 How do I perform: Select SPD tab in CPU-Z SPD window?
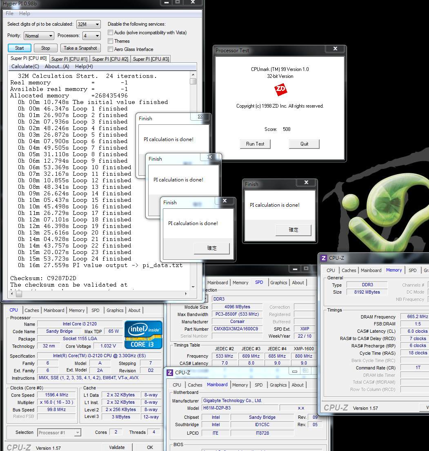pos(259,283)
